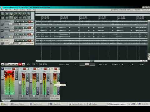Click the Redo toolbar icon
This screenshot has width=150, height=112.
pos(24,14)
